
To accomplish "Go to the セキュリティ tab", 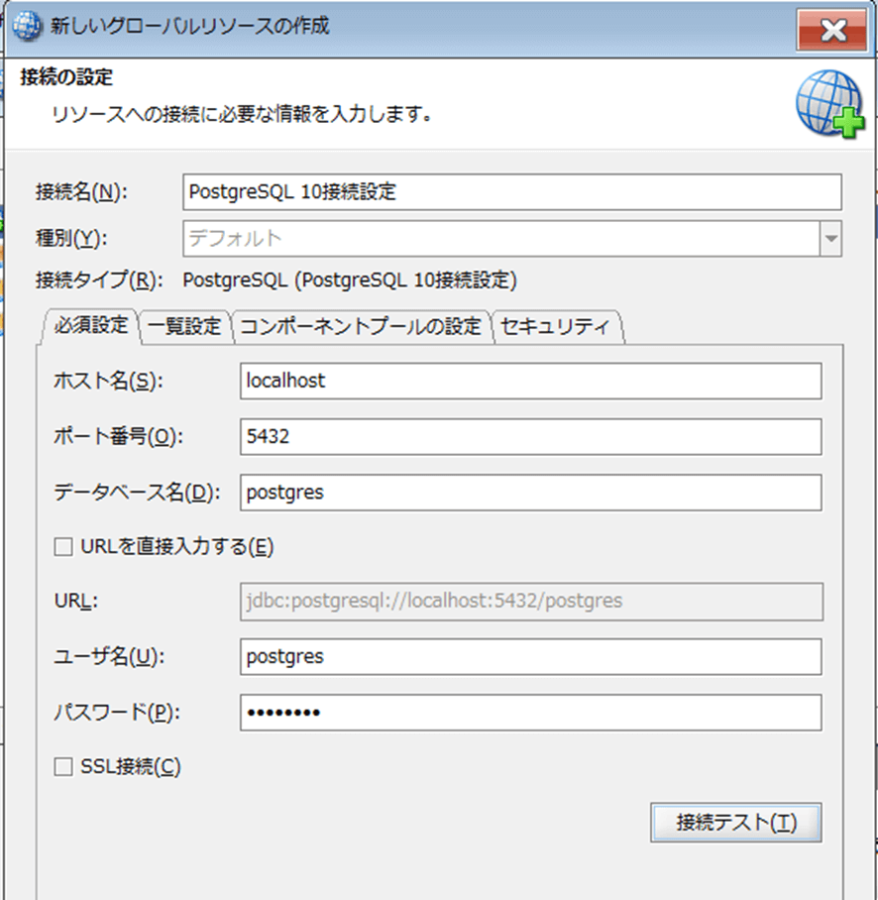I will [556, 326].
